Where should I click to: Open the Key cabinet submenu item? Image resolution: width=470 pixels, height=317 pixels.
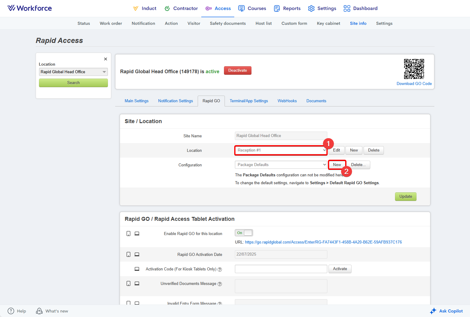point(329,23)
